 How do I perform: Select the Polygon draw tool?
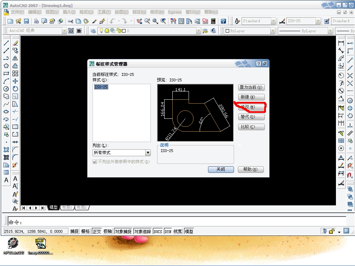tap(6, 66)
